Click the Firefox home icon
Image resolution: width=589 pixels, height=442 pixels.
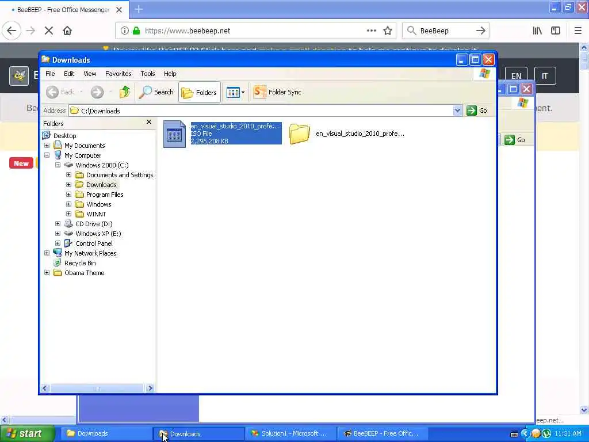pos(67,31)
